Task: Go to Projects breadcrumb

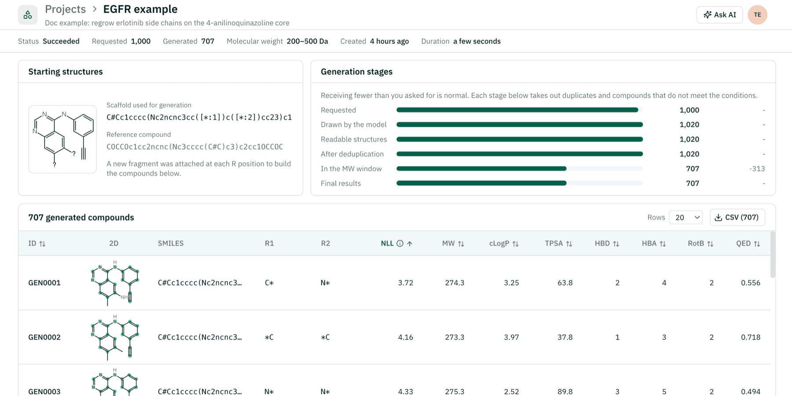Action: pyautogui.click(x=65, y=9)
